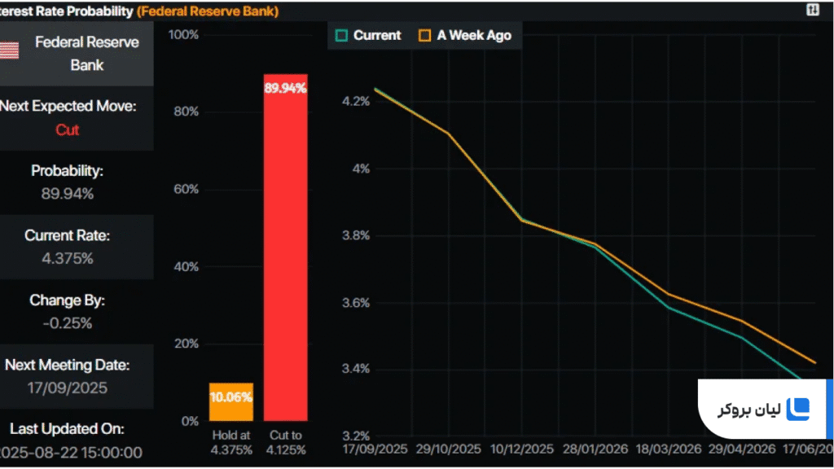834x469 pixels.
Task: Click the Change By label
Action: point(67,300)
